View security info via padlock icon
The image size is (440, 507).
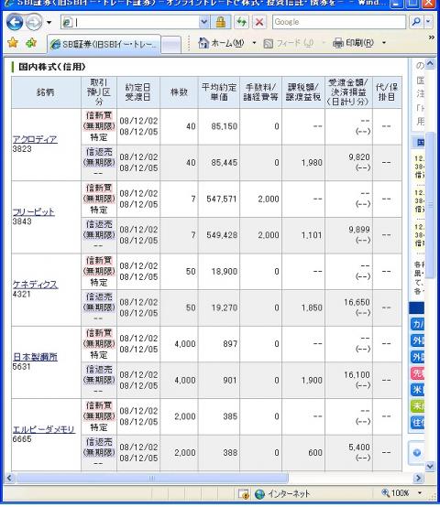(x=221, y=22)
